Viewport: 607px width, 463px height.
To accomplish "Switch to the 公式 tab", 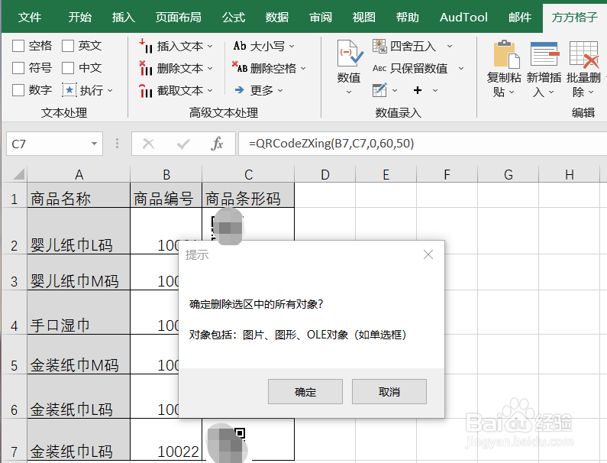I will tap(234, 17).
